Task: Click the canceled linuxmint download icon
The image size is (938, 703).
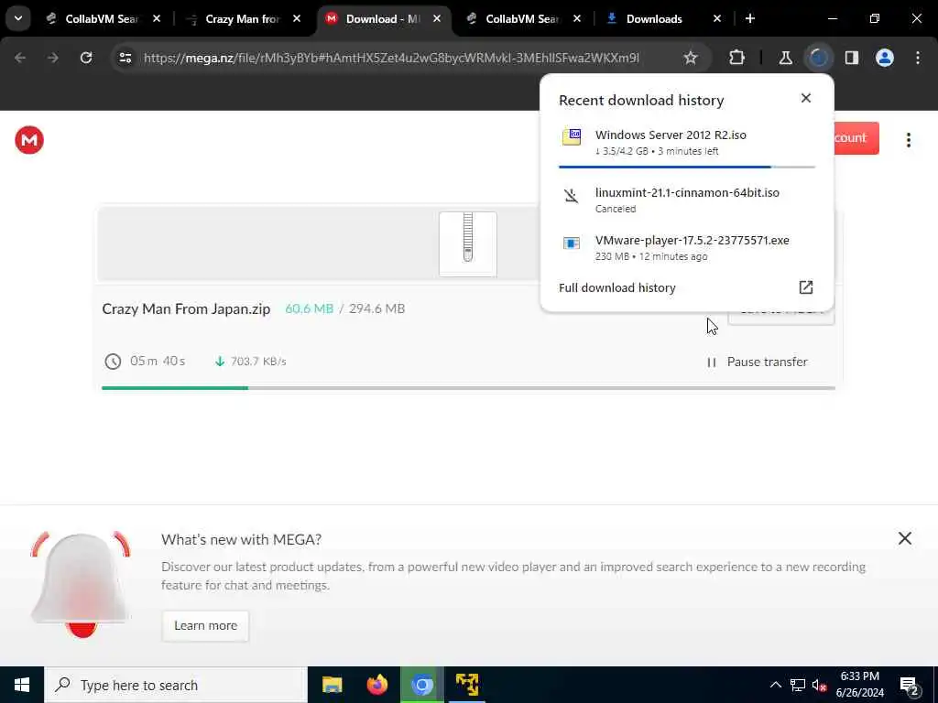Action: (572, 196)
